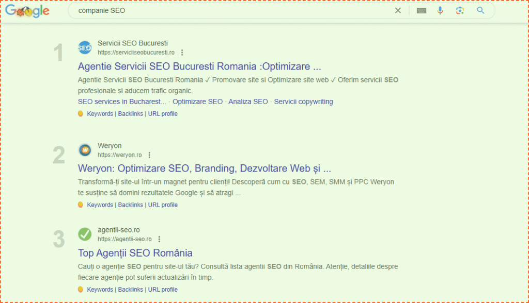Open Google Lens image search

(x=459, y=10)
